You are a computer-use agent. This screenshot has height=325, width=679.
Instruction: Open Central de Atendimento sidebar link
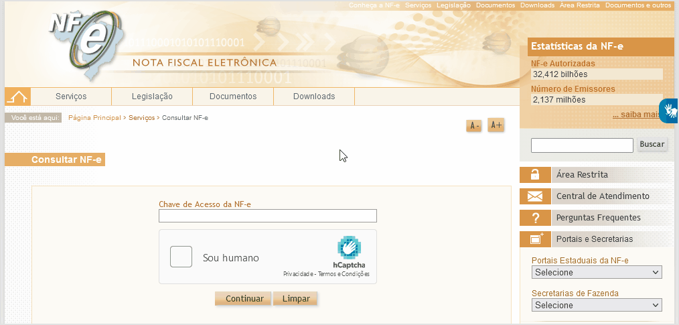click(x=603, y=196)
